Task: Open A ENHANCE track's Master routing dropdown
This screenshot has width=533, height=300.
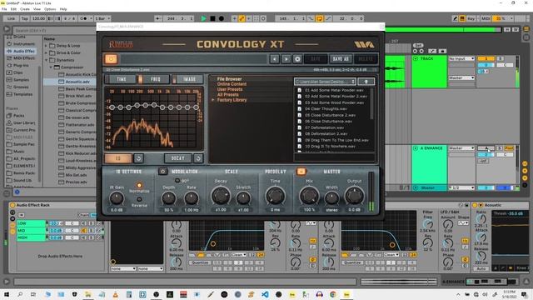Action: [x=461, y=148]
